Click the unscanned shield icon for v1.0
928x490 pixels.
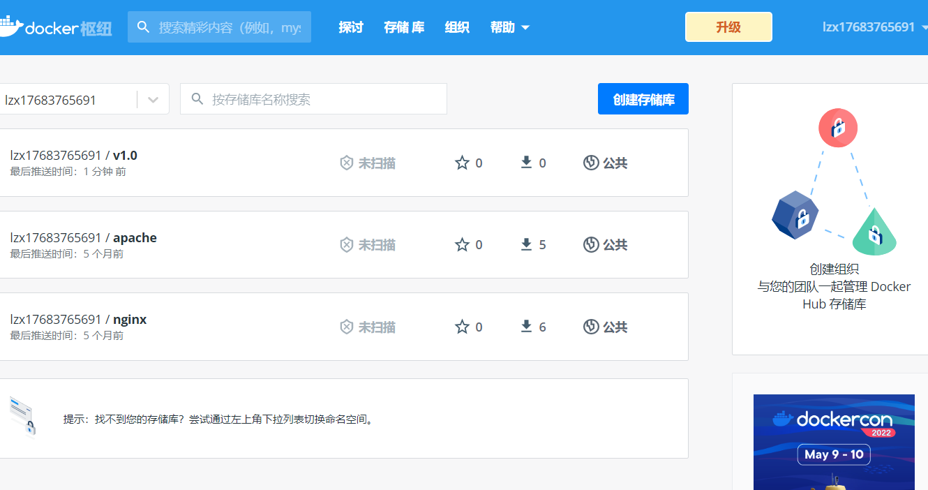pyautogui.click(x=346, y=163)
